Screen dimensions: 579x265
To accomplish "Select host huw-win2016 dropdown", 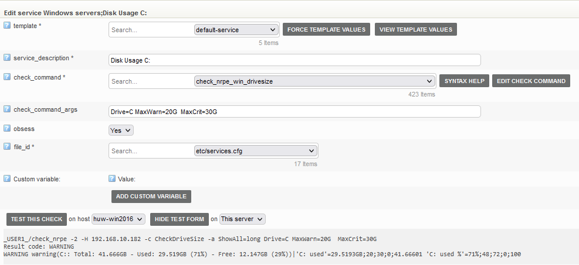I will (118, 219).
